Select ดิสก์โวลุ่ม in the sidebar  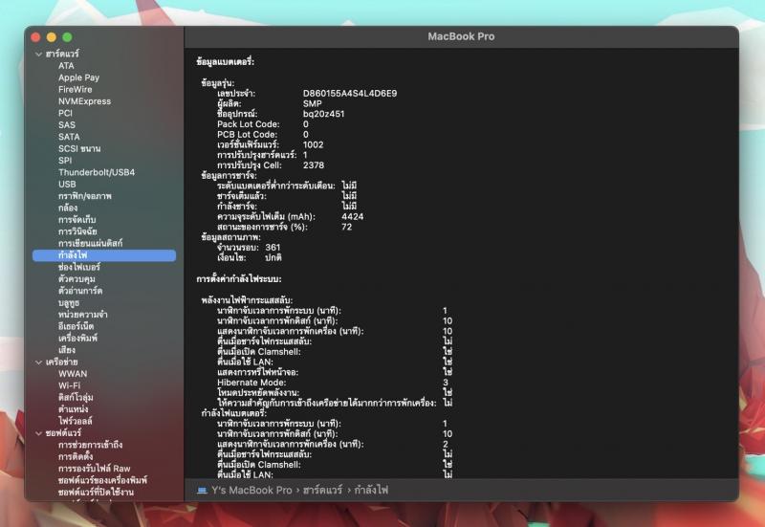[76, 397]
